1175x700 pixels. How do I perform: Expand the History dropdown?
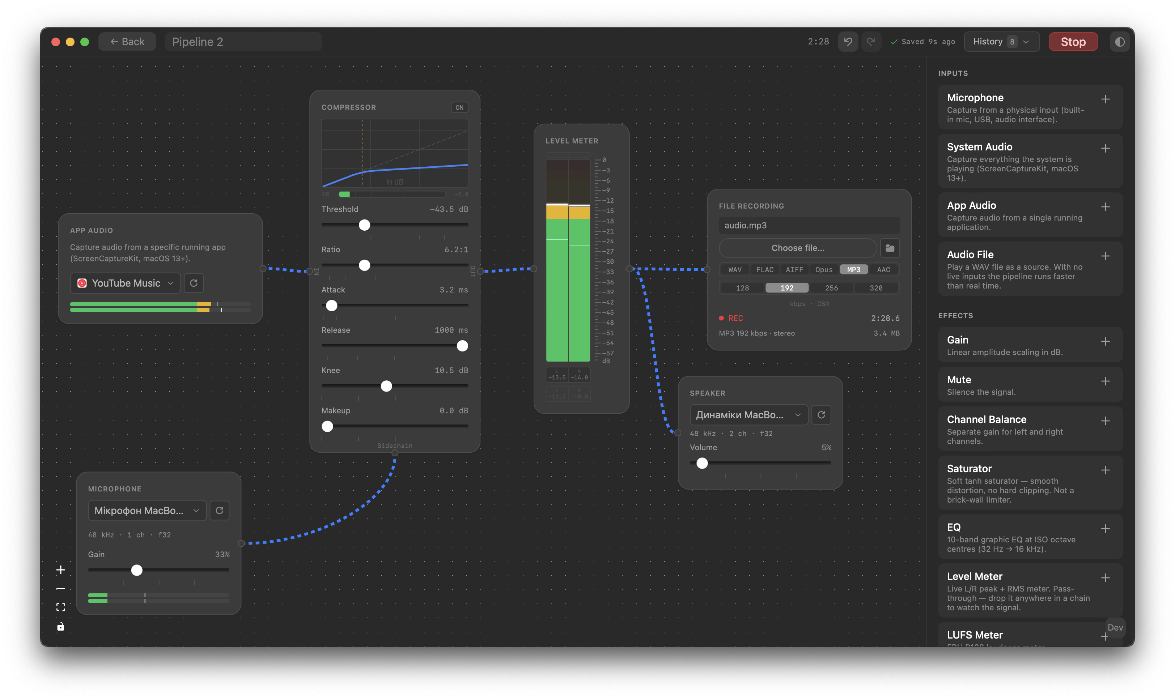click(1001, 42)
